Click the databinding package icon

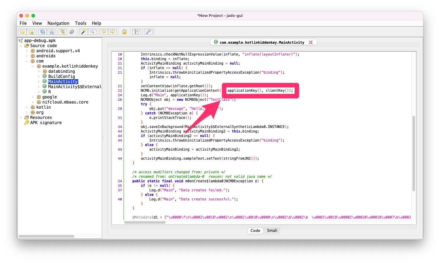pos(45,72)
